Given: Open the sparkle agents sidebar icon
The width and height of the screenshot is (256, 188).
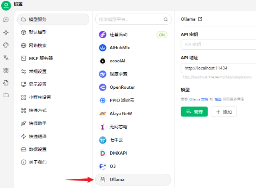Looking at the screenshot, I should (x=6, y=32).
